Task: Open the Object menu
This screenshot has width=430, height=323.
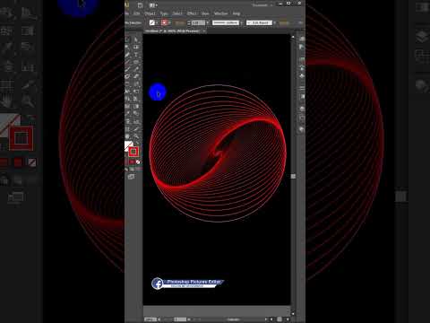Action: (150, 13)
